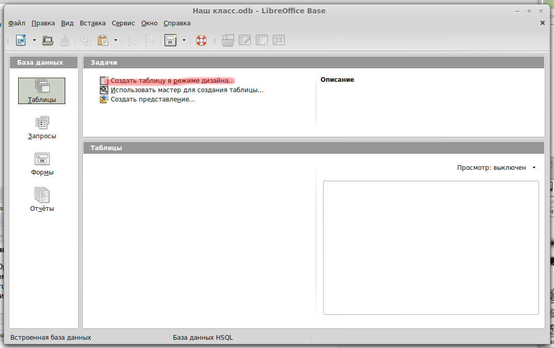
Task: Click the New document toolbar icon
Action: pyautogui.click(x=21, y=40)
